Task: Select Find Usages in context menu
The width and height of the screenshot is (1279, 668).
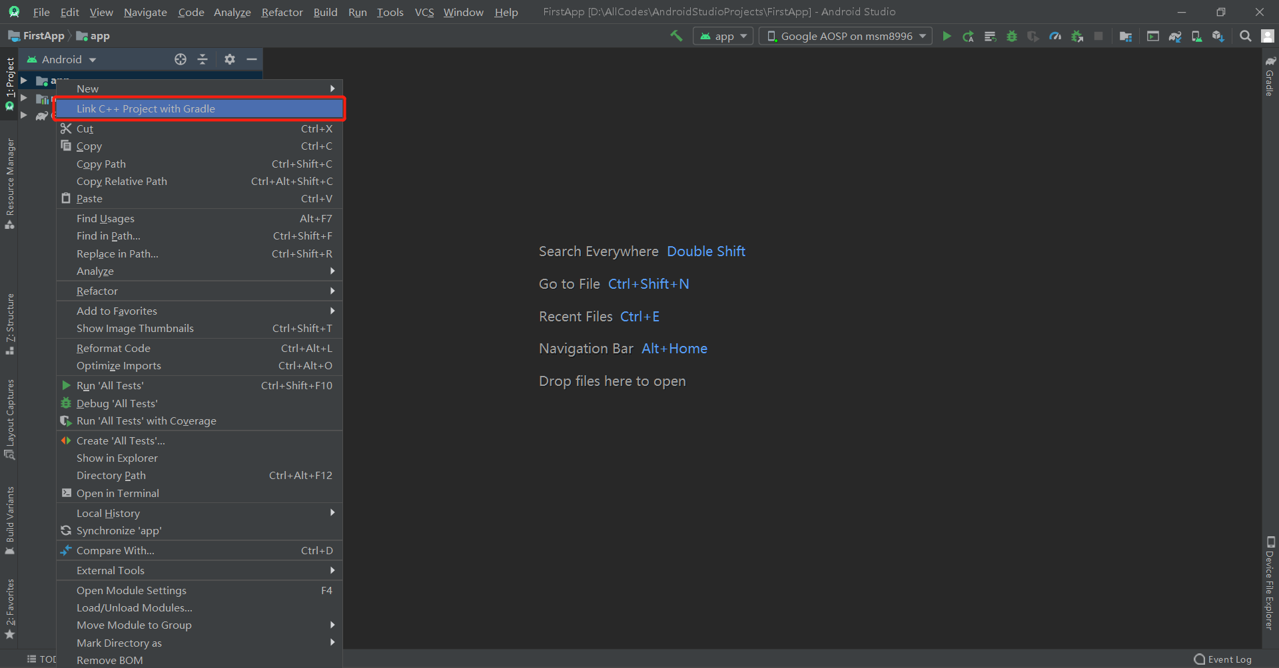Action: (199, 219)
